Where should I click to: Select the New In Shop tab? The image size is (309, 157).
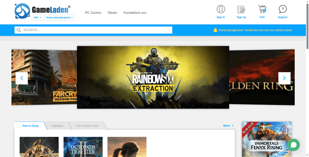coord(31,126)
